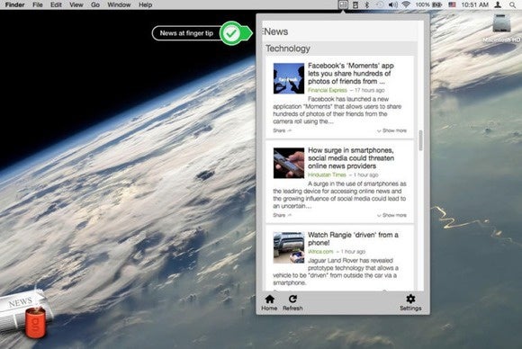Expand Show more on smartphones surge article
Viewport: 522px width, 349px height.
coord(391,215)
